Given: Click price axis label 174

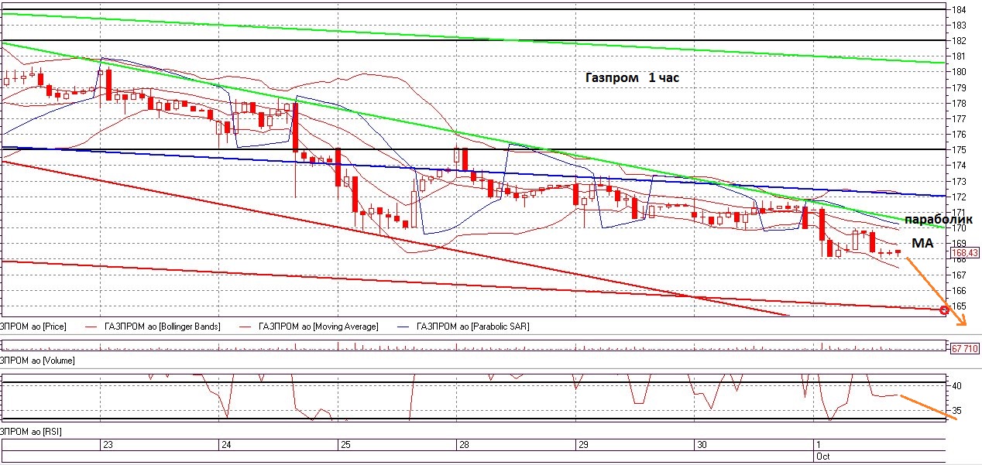Looking at the screenshot, I should click(959, 166).
